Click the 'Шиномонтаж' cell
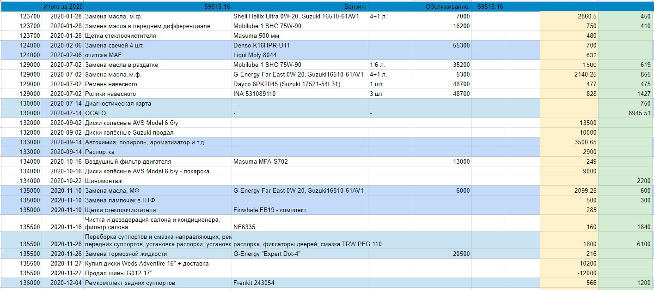Image resolution: width=654 pixels, height=290 pixels. pyautogui.click(x=158, y=181)
